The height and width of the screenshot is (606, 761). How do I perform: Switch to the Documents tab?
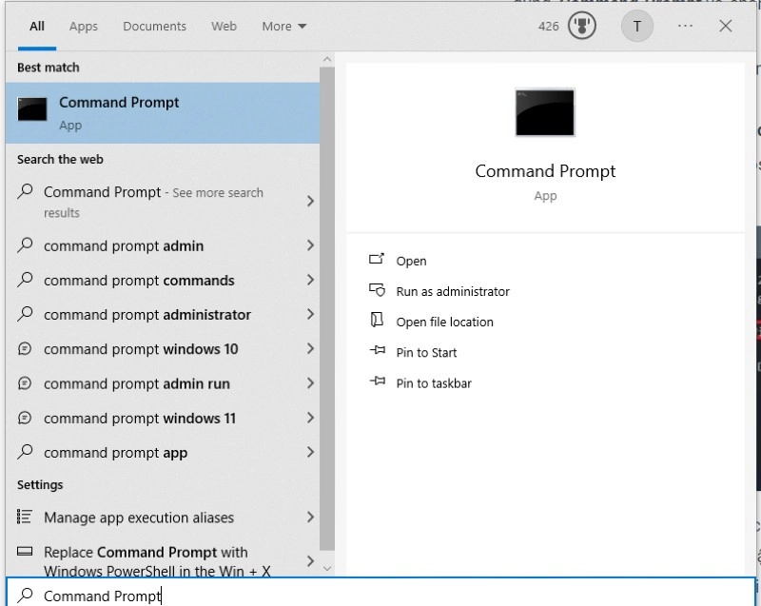coord(154,27)
